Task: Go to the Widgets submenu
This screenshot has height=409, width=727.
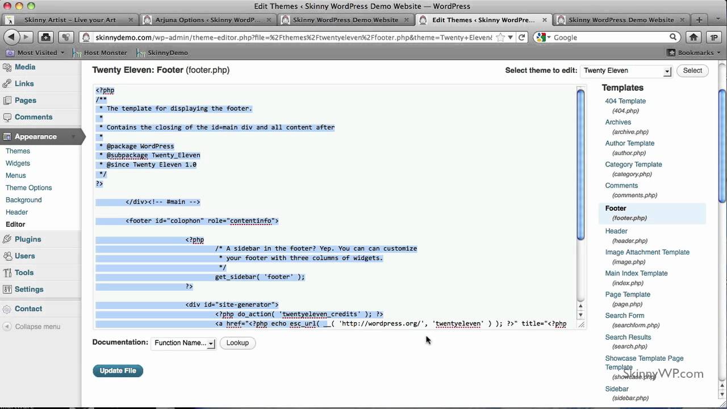Action: point(18,164)
